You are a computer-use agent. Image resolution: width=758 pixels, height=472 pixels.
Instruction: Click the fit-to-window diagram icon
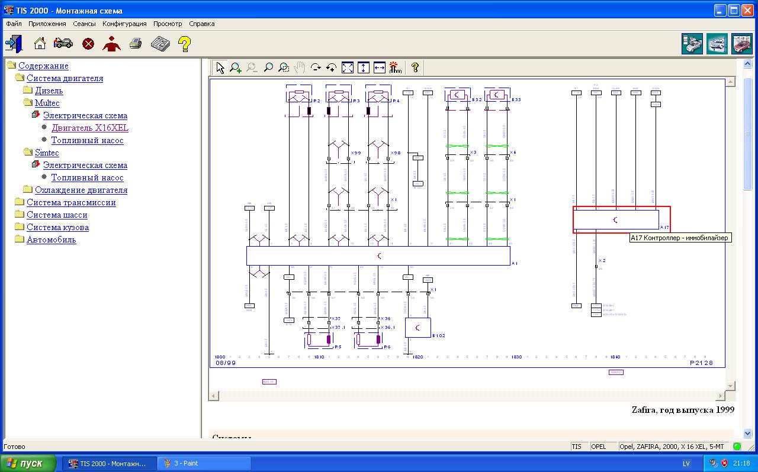[x=348, y=68]
